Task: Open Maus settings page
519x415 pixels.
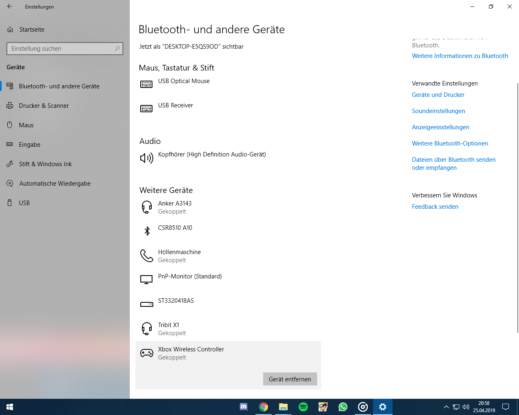Action: point(65,125)
